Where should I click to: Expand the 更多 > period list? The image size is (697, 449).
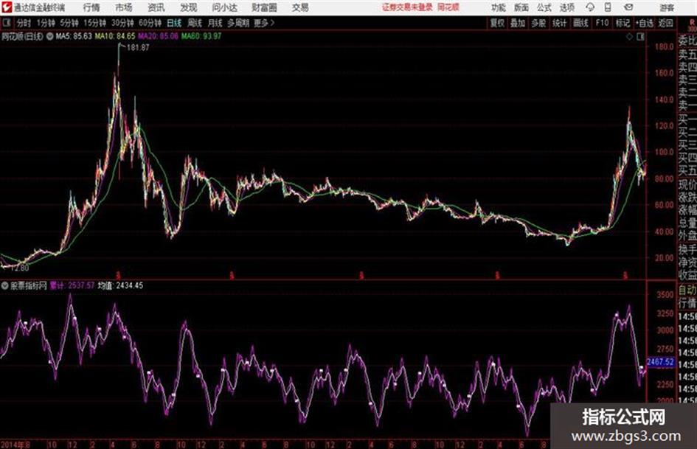[264, 23]
